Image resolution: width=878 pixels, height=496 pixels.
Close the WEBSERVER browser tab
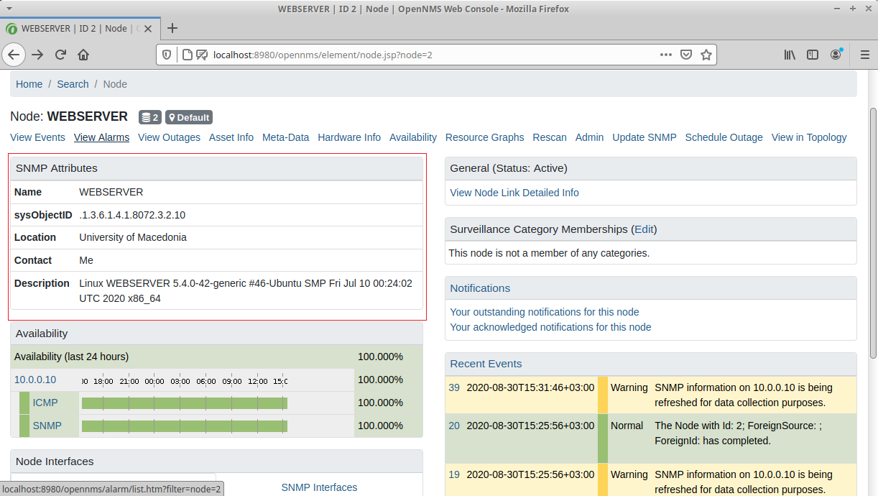pos(148,29)
